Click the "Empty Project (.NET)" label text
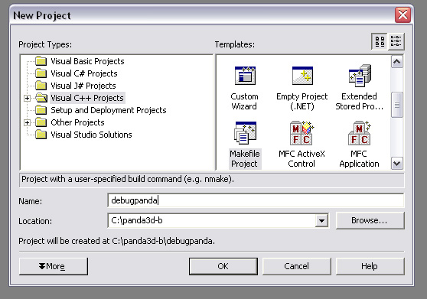Image resolution: width=427 pixels, height=299 pixels. click(x=302, y=101)
